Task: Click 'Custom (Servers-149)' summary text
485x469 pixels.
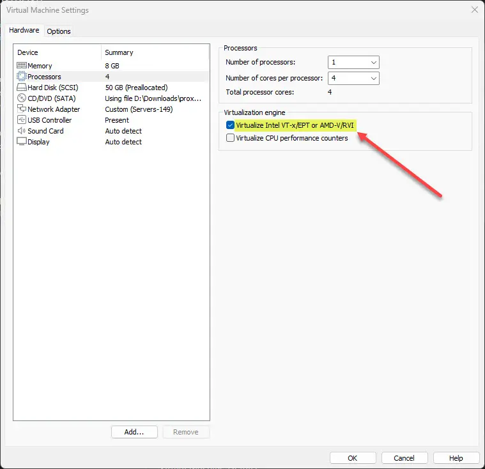Action: point(139,109)
